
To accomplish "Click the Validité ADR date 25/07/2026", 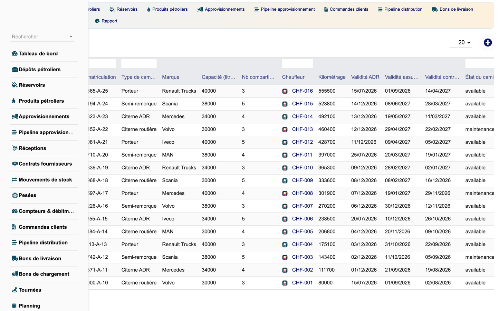I will click(x=364, y=155).
